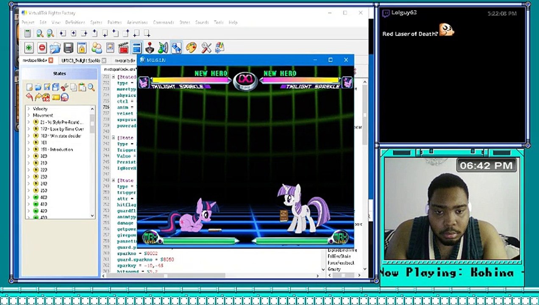Select state 180 - Win state decider
This screenshot has width=539, height=305.
pyautogui.click(x=61, y=136)
